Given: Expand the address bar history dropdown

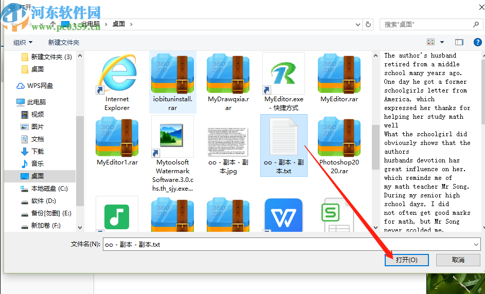Looking at the screenshot, I should (358, 25).
